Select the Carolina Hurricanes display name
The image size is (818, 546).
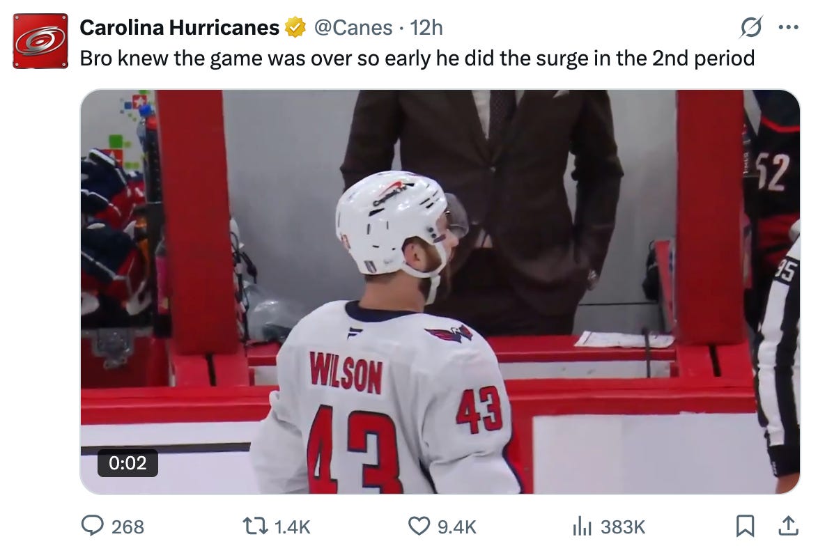(181, 26)
